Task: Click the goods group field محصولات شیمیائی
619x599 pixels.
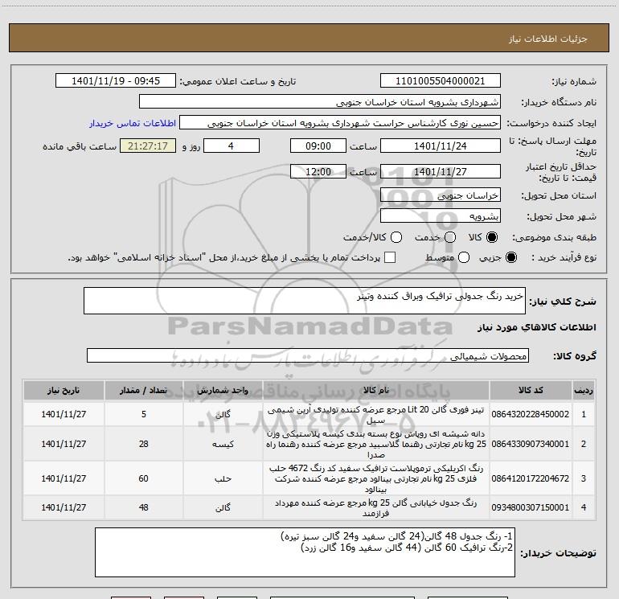Action: tap(308, 355)
